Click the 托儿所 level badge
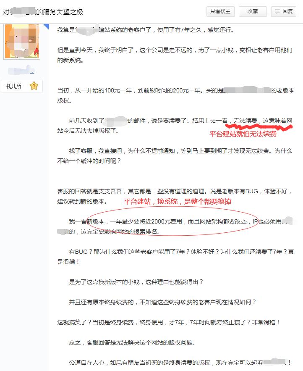Viewport: 303px width, 371px height. point(22,86)
